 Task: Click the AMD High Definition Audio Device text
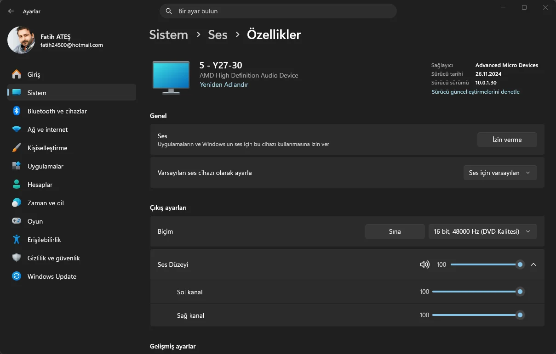coord(249,75)
